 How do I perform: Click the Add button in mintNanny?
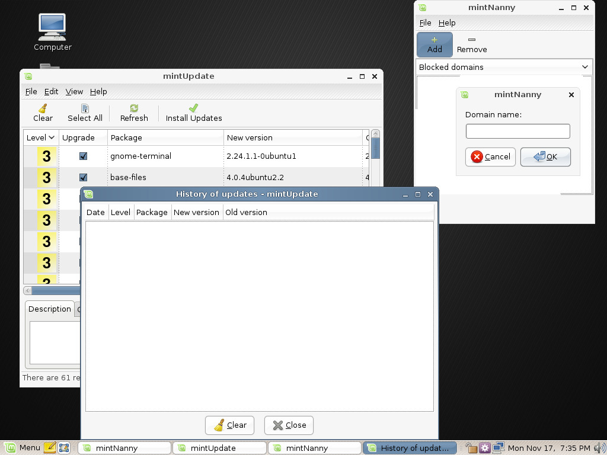[x=435, y=44]
